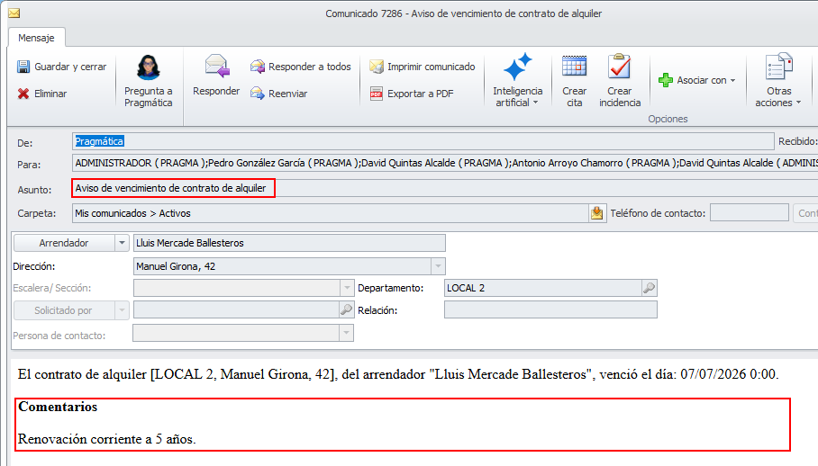
Task: Open Pregunta a Pragmática assistant avatar
Action: point(148,67)
